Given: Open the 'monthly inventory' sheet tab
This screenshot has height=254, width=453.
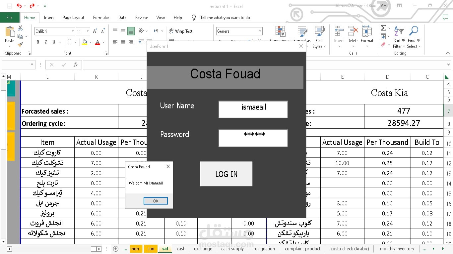Looking at the screenshot, I should tap(397, 249).
